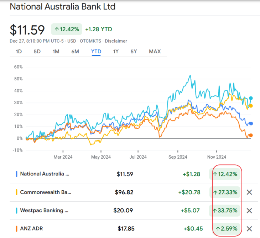Screen dimensions: 260x238
Task: Open the Disclaimer link
Action: coord(116,41)
